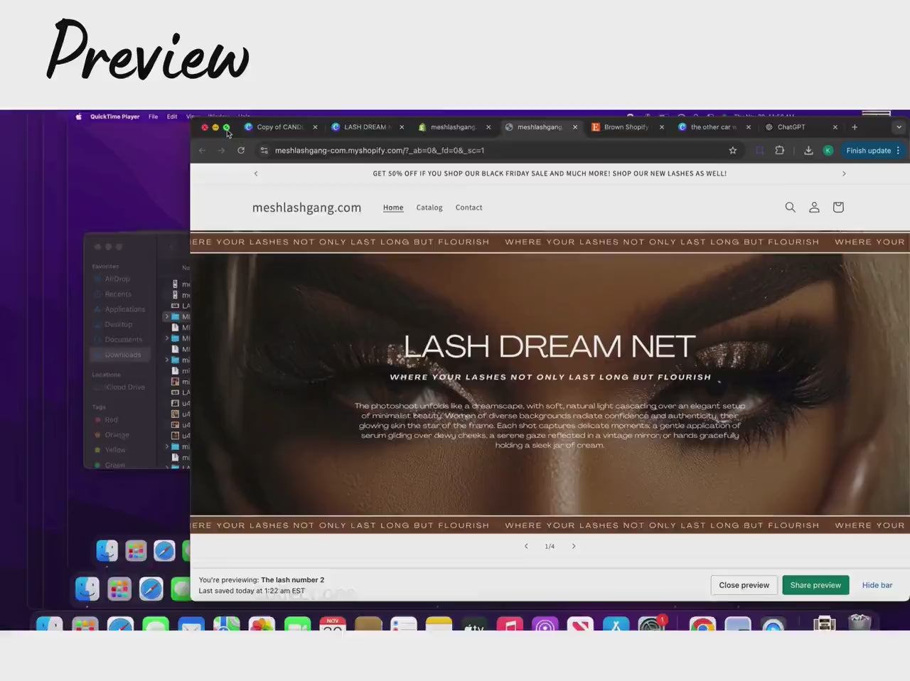This screenshot has width=910, height=681.
Task: Open the Trash icon in the Dock
Action: 860,623
